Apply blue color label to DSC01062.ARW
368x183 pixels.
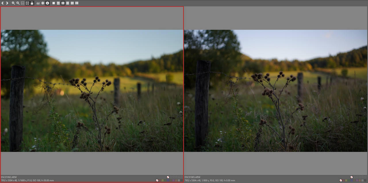point(168,180)
